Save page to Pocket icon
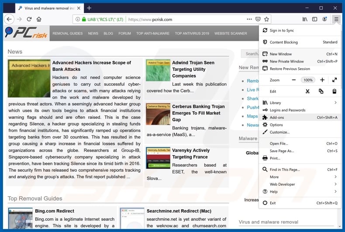The image size is (345, 232). click(x=258, y=19)
